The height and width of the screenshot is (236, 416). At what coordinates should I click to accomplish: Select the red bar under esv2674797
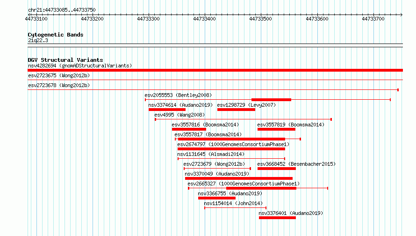231,149
